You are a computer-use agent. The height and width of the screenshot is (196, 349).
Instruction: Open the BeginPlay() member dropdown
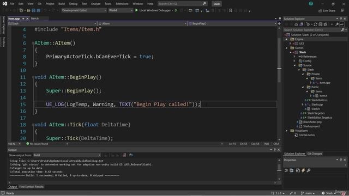tap(232, 23)
